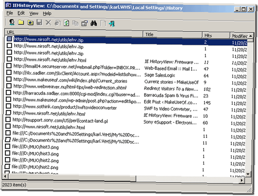Screen dimensions: 258x196
Task: Select the makeuseof.com wp-admin post.php URL
Action: click(77, 101)
